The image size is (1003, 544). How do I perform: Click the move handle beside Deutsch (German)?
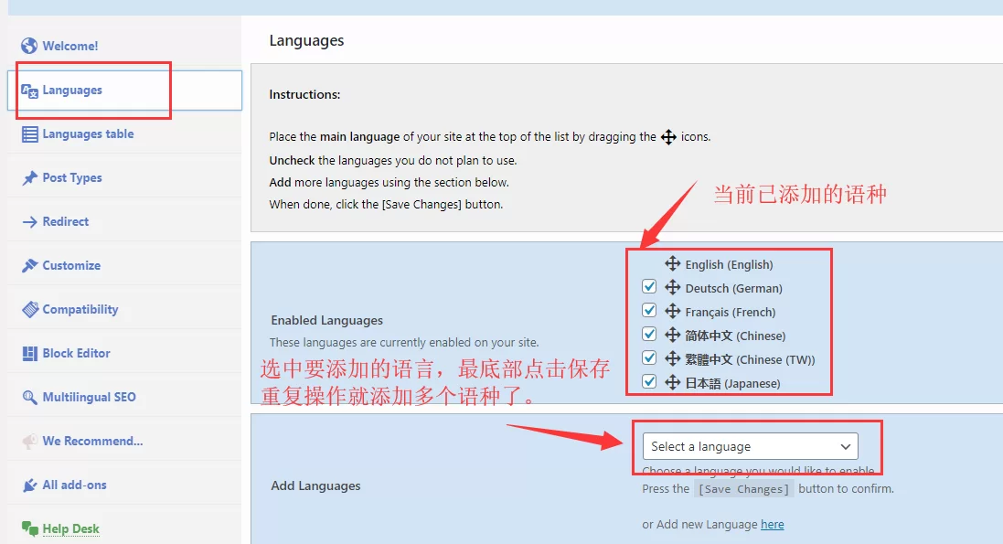[672, 287]
